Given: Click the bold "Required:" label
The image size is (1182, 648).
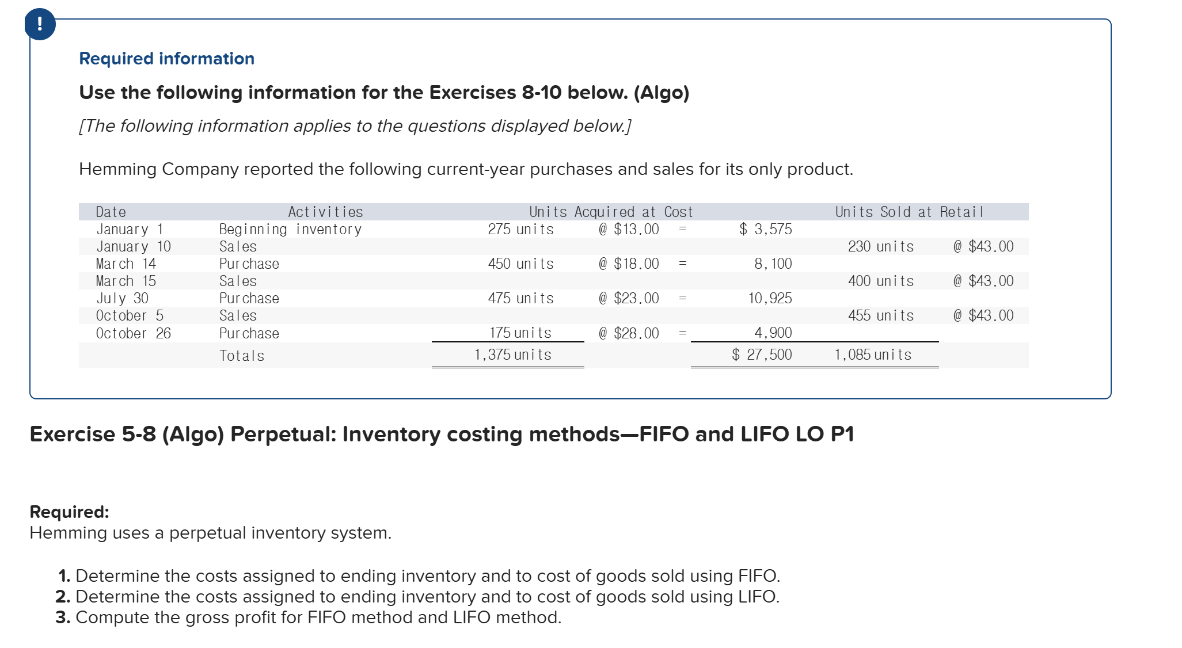Looking at the screenshot, I should coord(69,512).
